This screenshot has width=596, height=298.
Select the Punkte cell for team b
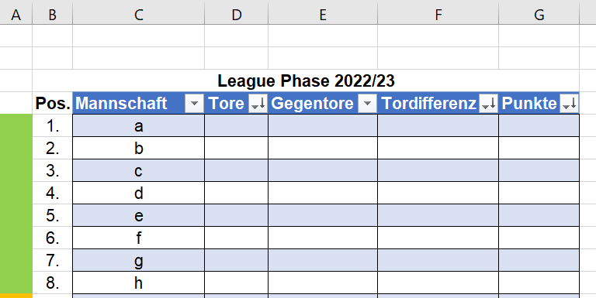539,148
